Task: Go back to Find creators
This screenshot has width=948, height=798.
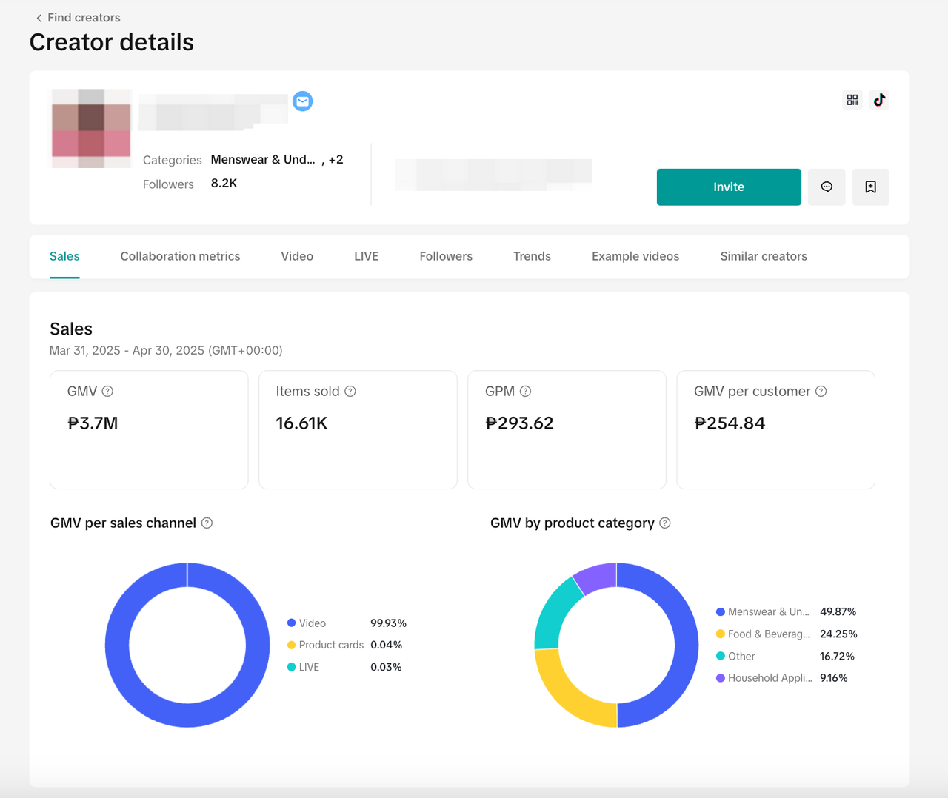Action: (78, 18)
